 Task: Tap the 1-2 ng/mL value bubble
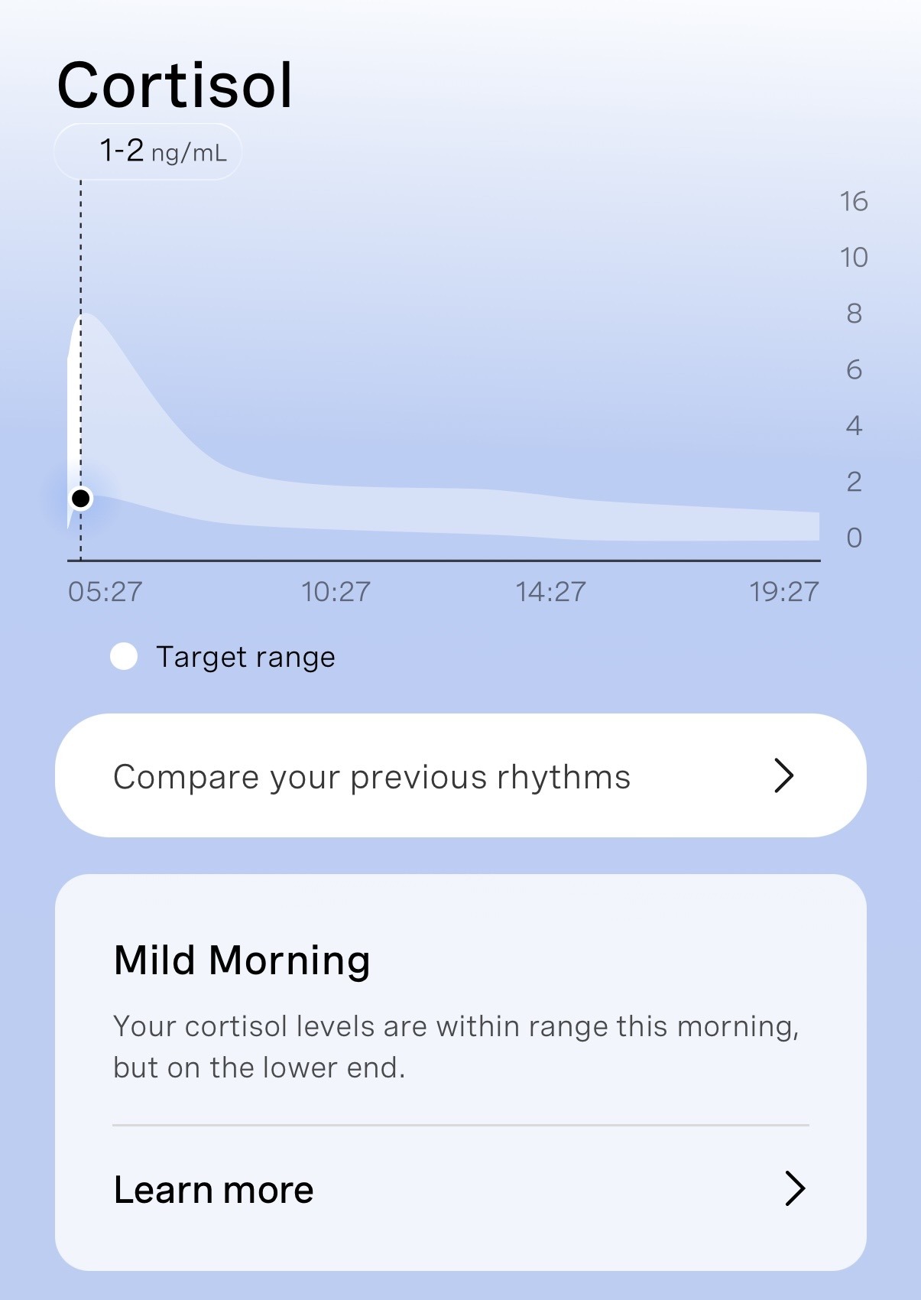click(x=148, y=151)
